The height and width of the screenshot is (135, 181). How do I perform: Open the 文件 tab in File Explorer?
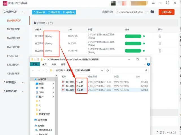coord(35,64)
